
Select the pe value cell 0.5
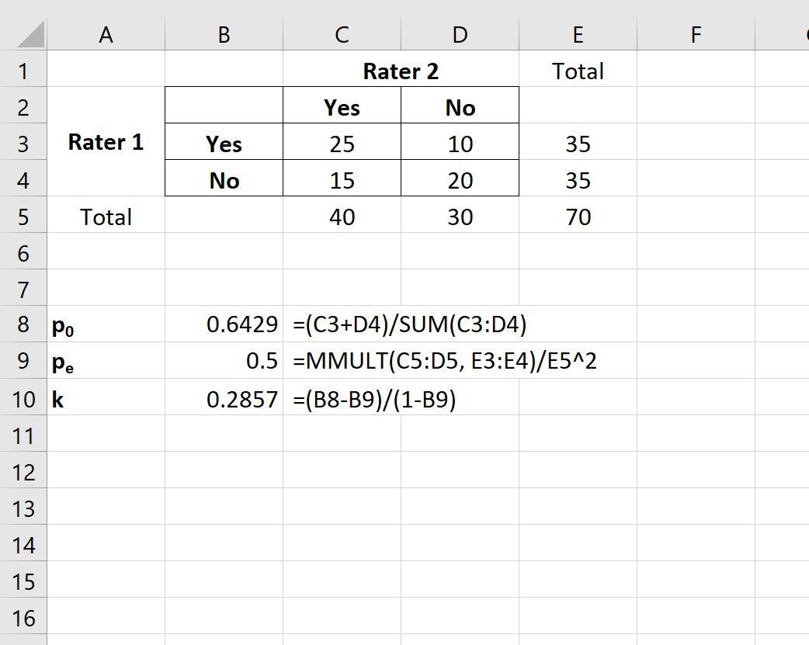point(224,362)
